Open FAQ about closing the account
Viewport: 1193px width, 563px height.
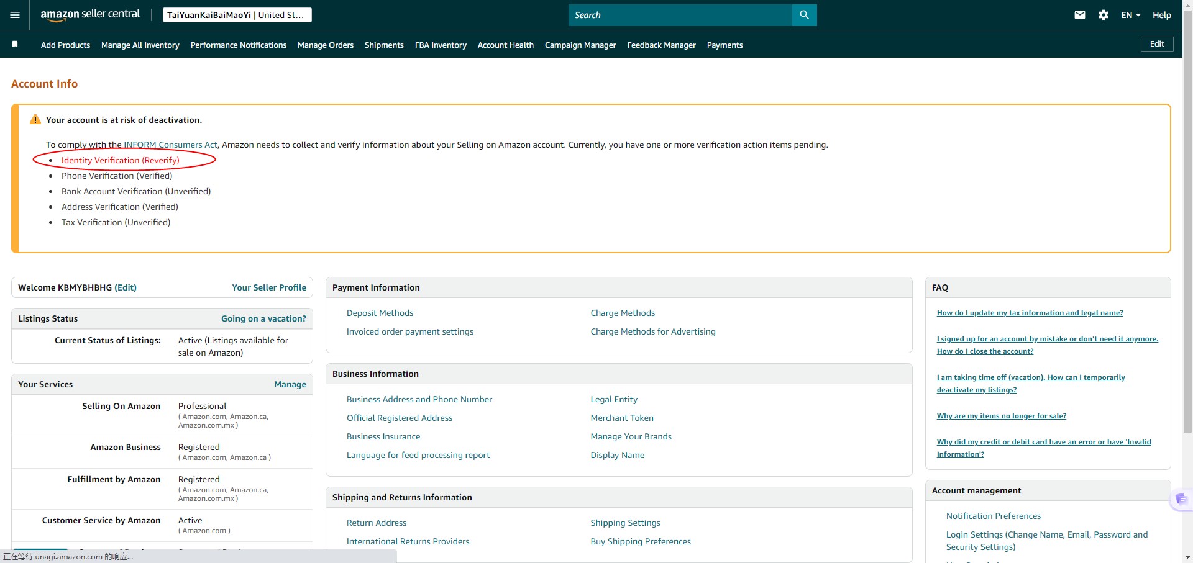tap(1048, 345)
